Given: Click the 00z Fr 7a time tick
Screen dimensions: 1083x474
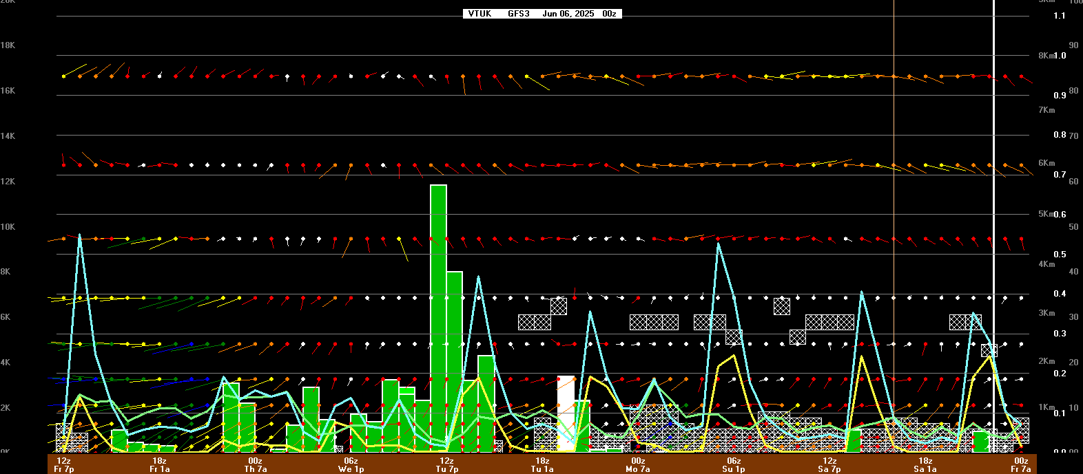Looking at the screenshot, I should [x=1021, y=465].
